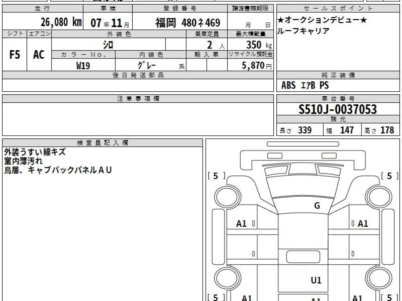Click the AC air conditioner value
Viewport: 402px width, 301px height.
(39, 55)
